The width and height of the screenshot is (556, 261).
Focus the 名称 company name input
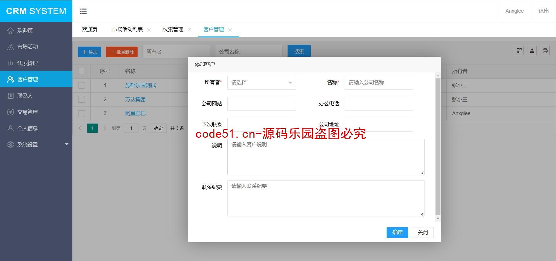point(379,83)
